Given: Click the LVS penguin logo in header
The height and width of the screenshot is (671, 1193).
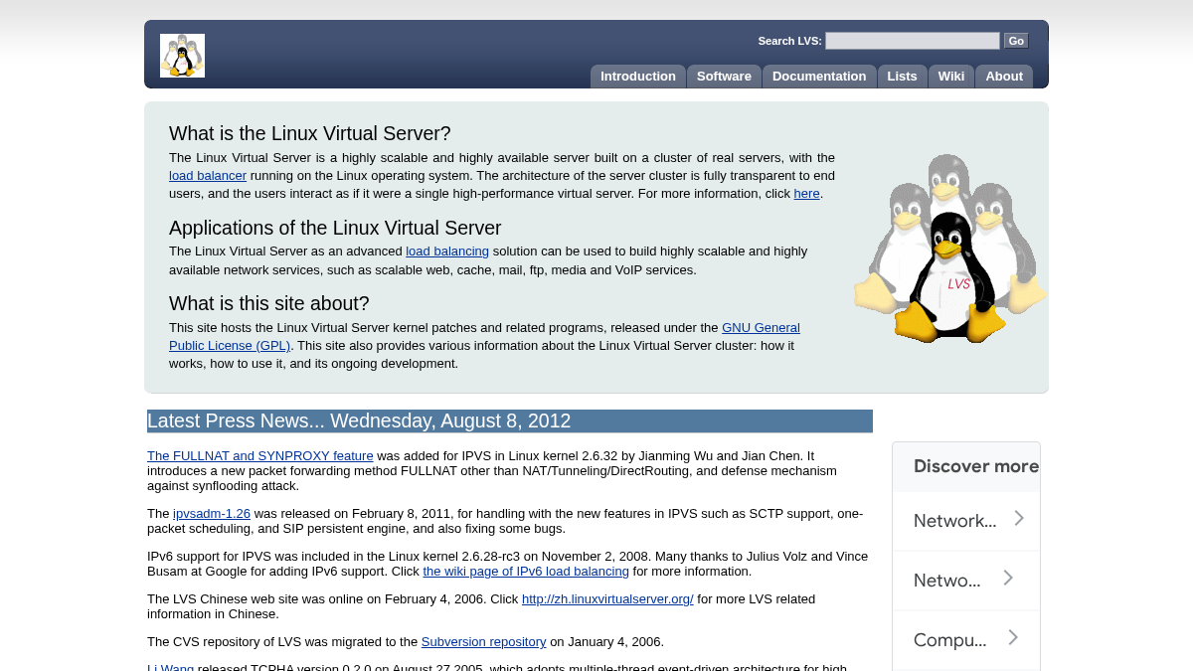Looking at the screenshot, I should point(182,56).
